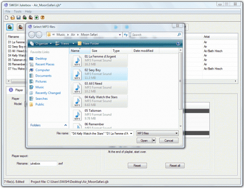Expand the address bar history dropdown arrow
The width and height of the screenshot is (244, 188).
pyautogui.click(x=120, y=35)
